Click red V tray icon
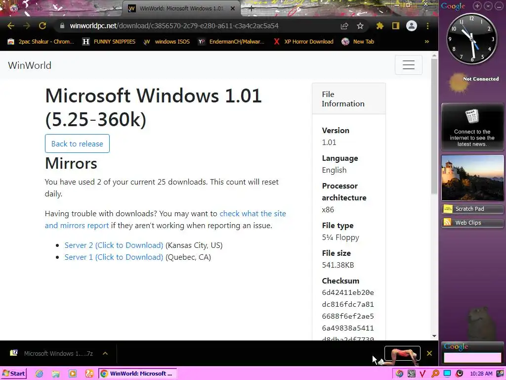 pos(423,374)
